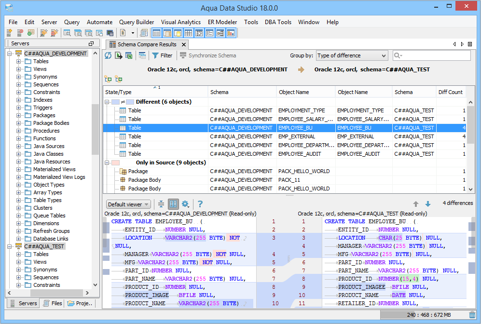Image resolution: width=481 pixels, height=324 pixels.
Task: Go to previous difference arrow
Action: [416, 204]
